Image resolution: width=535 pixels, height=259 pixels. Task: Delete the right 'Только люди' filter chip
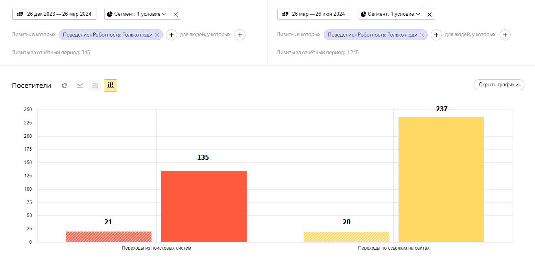pyautogui.click(x=422, y=35)
